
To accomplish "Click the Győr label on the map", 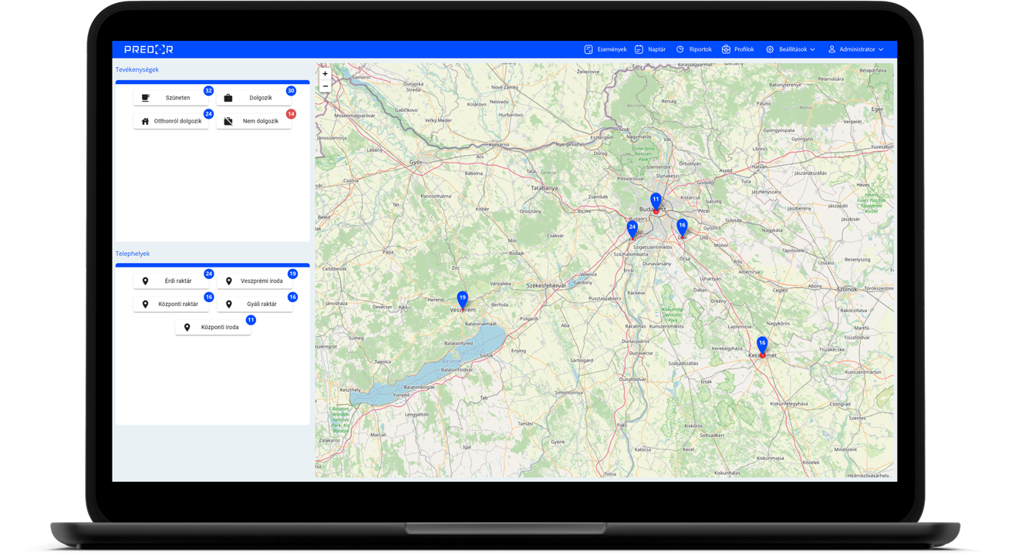I will (416, 163).
